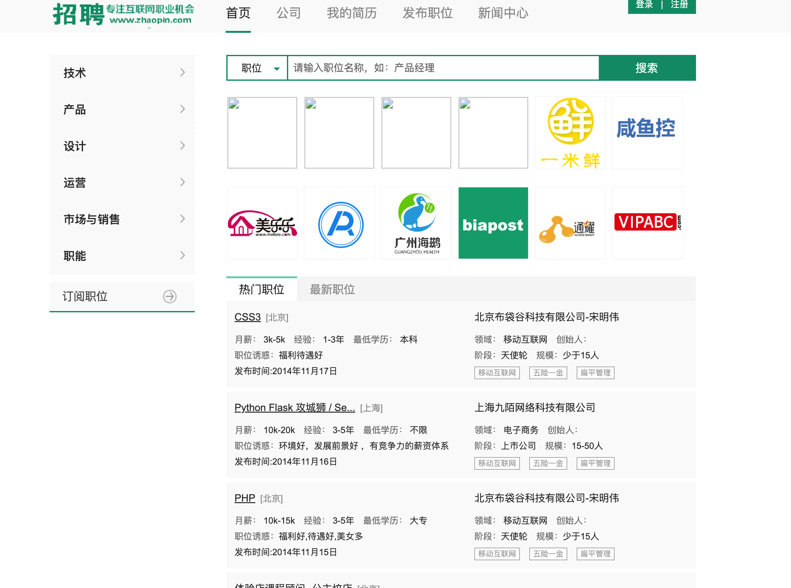Focus the 请输入职位名称 search field
The image size is (791, 588).
(x=443, y=68)
